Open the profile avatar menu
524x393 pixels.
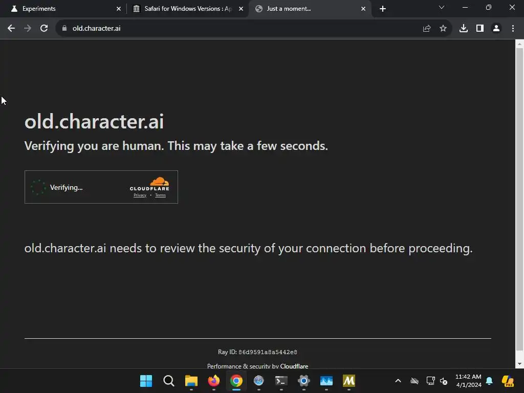496,29
